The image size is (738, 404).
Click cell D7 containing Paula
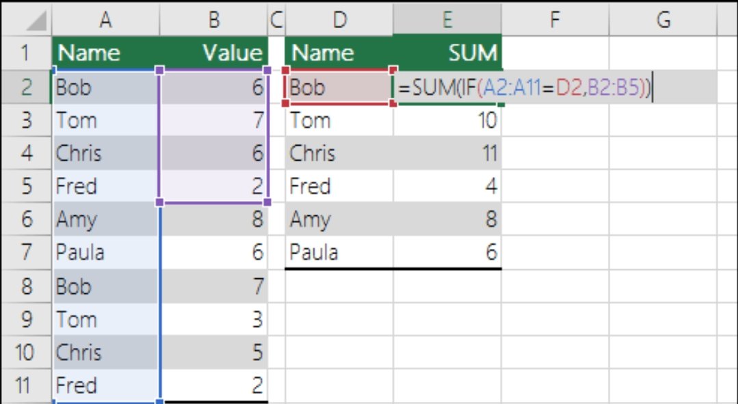[339, 253]
